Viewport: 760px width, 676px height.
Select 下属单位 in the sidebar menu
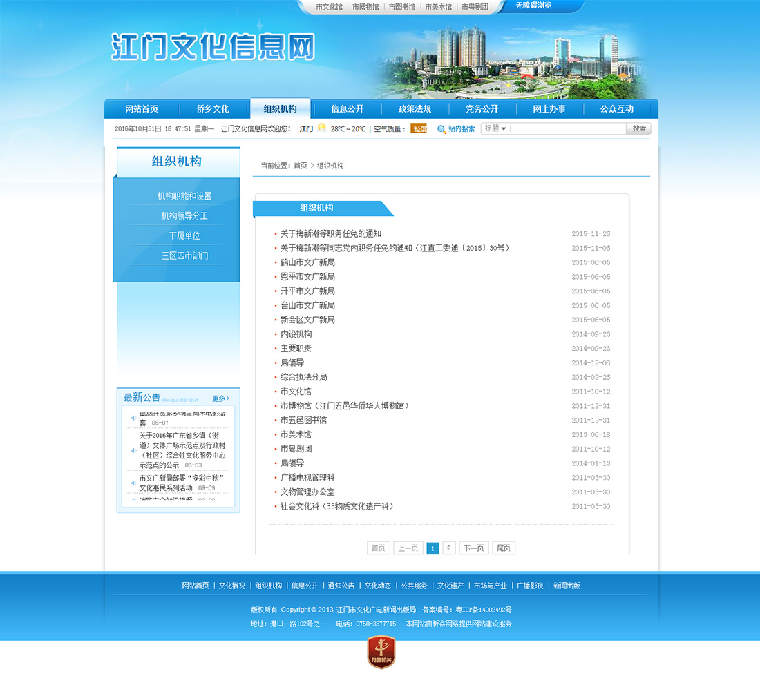184,236
